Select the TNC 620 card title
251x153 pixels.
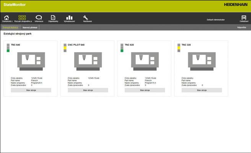coord(129,45)
